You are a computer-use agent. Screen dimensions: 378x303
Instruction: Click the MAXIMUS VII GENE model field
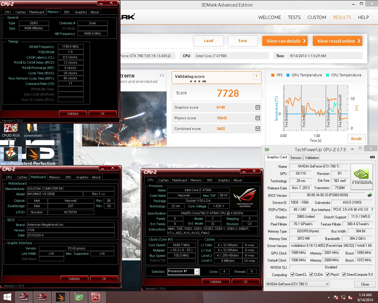[x=55, y=194]
